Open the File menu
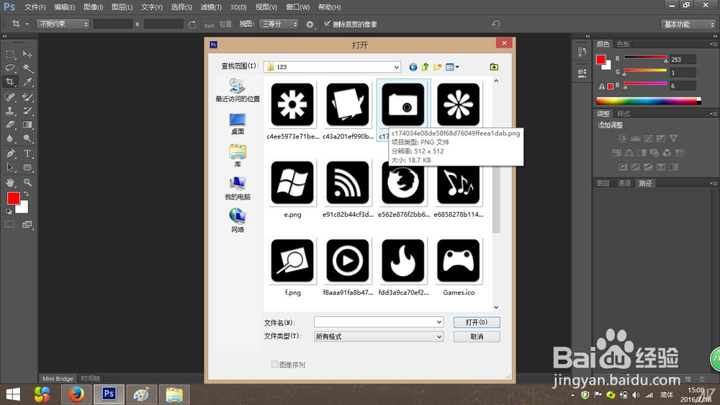Screen dimensions: 720x405 pyautogui.click(x=35, y=7)
